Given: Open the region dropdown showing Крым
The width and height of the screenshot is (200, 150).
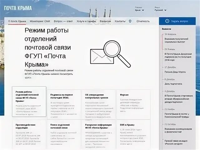Looking at the screenshot, I should coord(140,10).
